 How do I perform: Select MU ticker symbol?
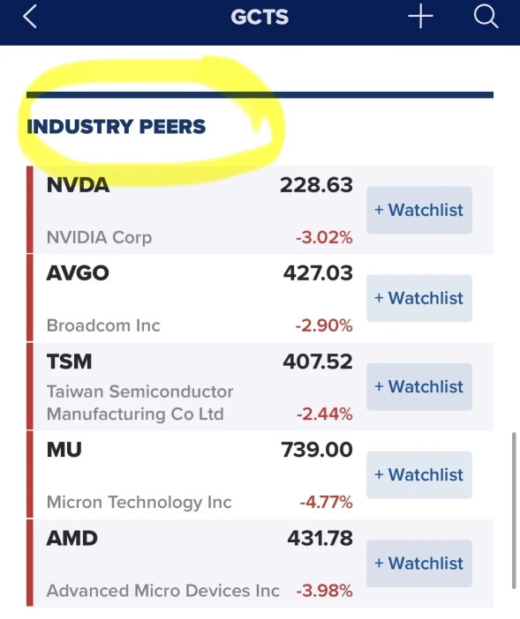coord(64,450)
